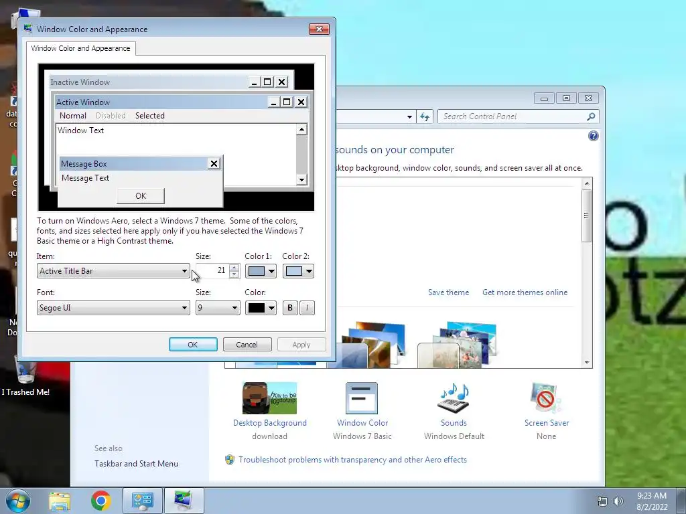Click the refresh arrows button by address bar
The width and height of the screenshot is (686, 514).
(424, 116)
